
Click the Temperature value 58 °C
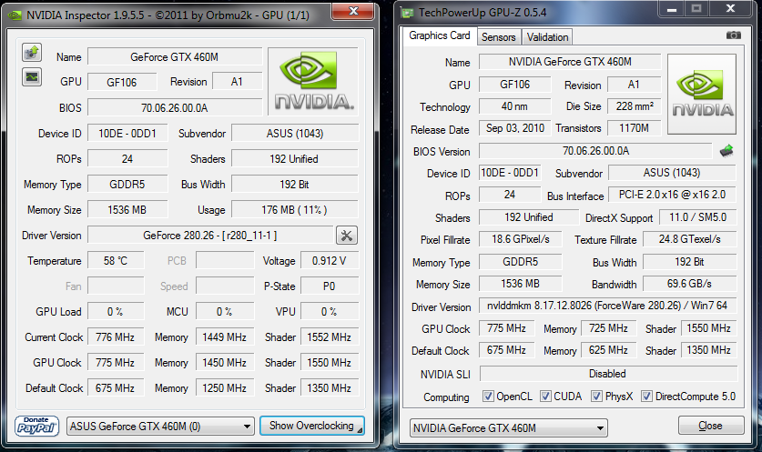coord(116,261)
